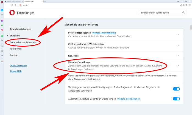The height and width of the screenshot is (115, 192).
Task: Open a new tab with the plus button
Action: [x=45, y=1]
